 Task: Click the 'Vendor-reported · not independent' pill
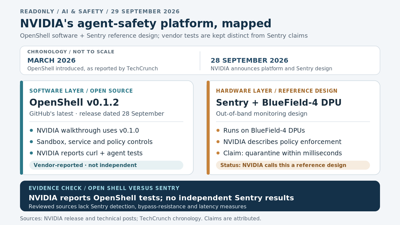pos(106,165)
